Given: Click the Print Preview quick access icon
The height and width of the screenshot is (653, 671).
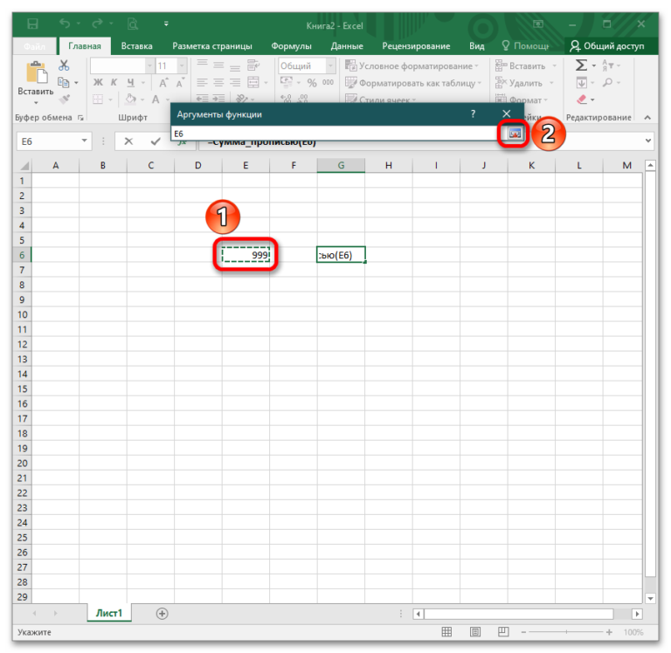Looking at the screenshot, I should 133,24.
